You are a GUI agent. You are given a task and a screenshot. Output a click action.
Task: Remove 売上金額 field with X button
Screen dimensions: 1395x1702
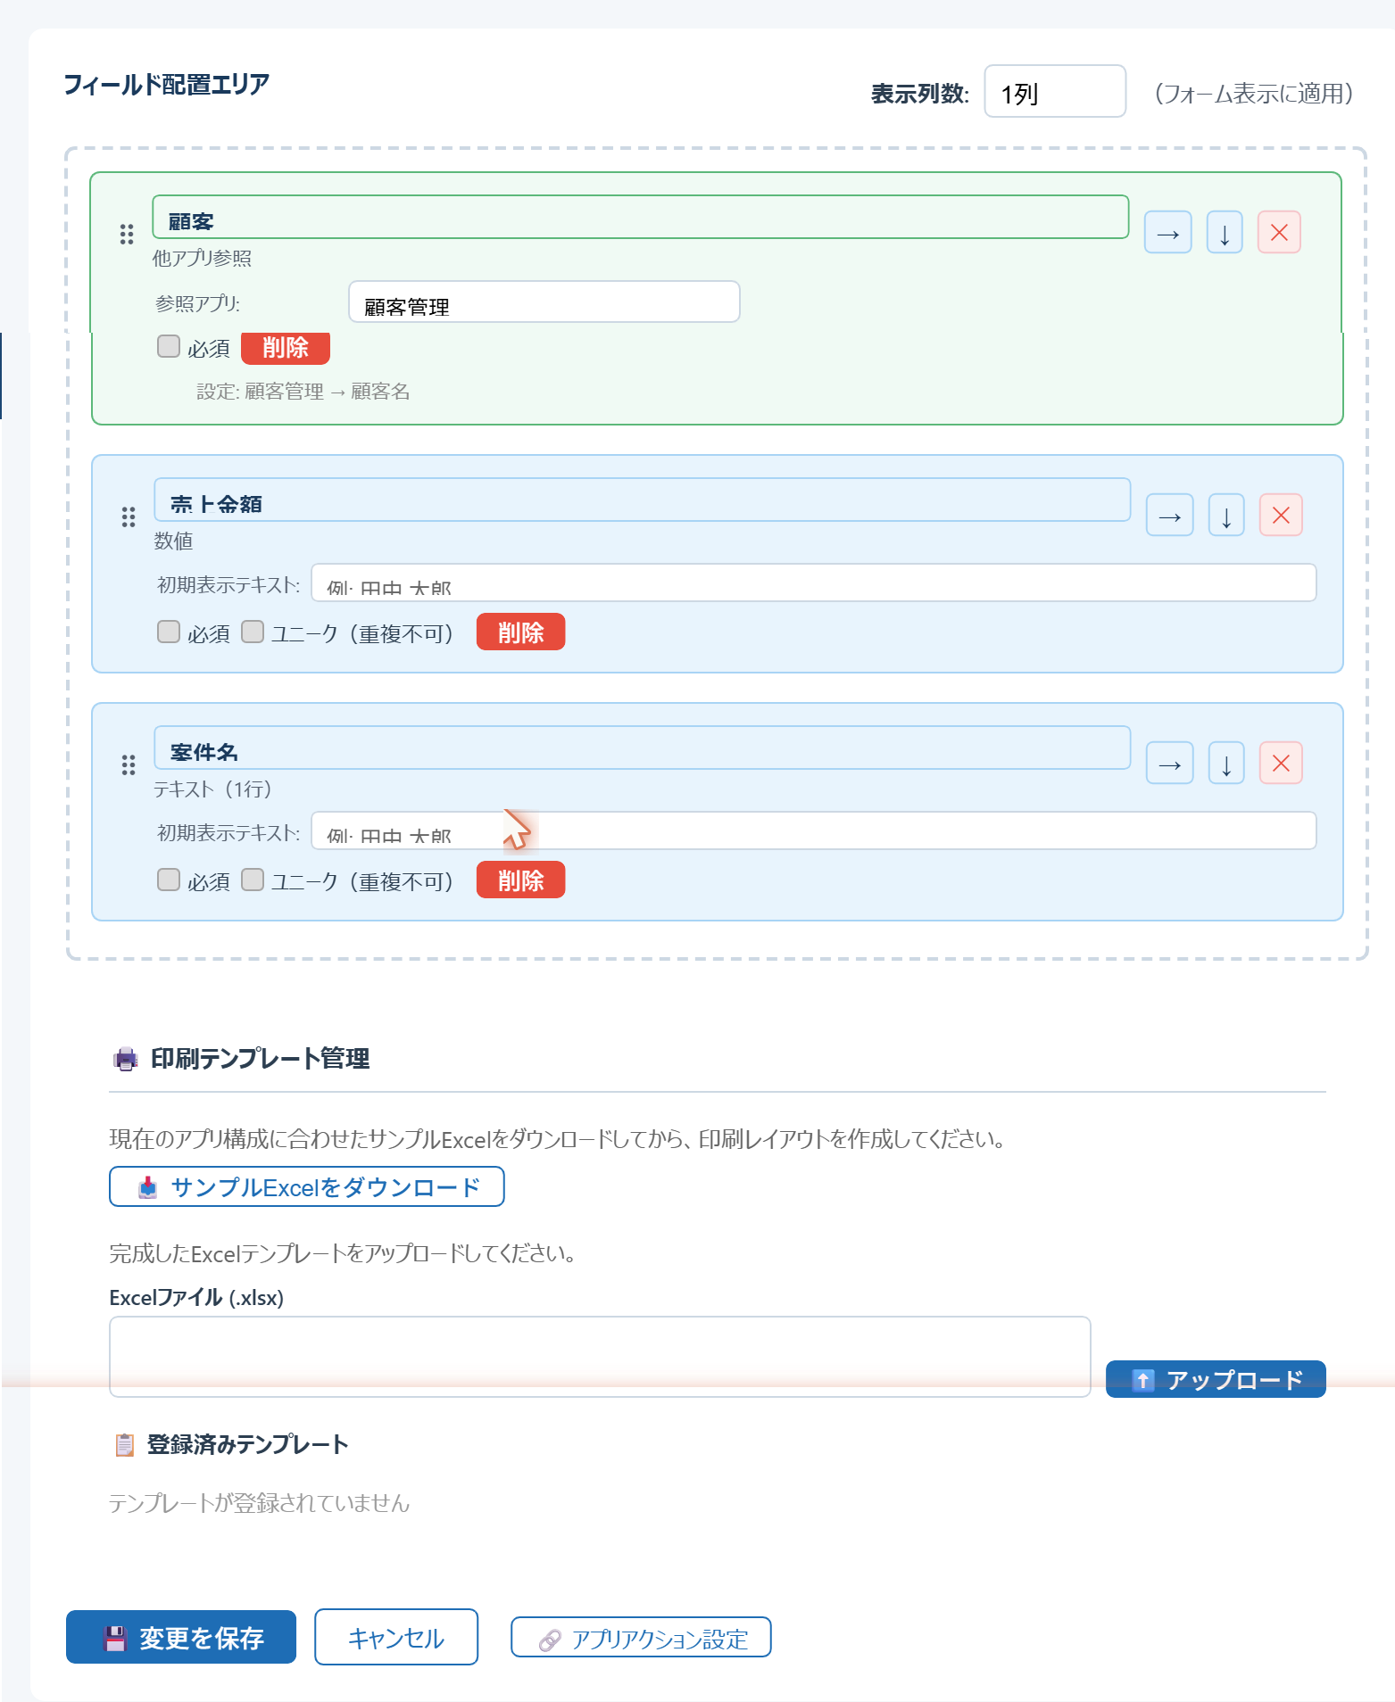click(1281, 516)
